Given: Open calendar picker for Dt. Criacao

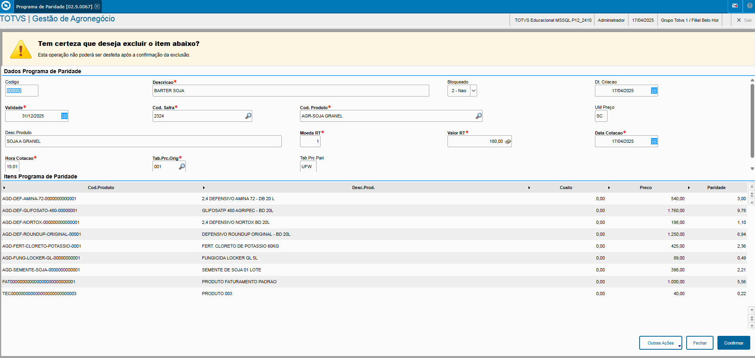Looking at the screenshot, I should click(x=654, y=91).
